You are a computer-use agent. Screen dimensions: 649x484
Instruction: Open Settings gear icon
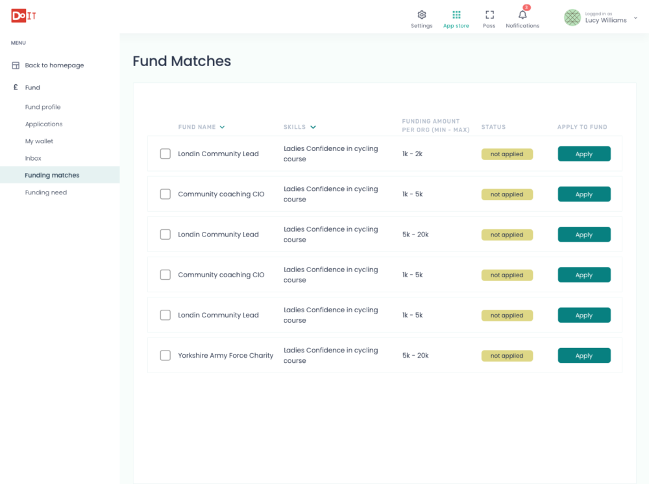click(421, 15)
